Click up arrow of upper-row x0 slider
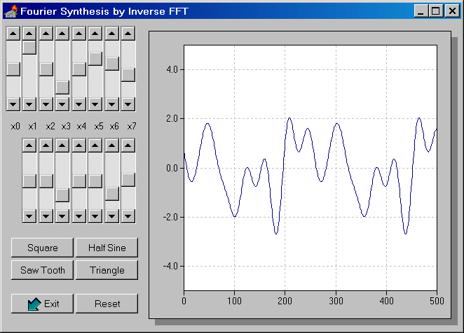 tap(13, 34)
